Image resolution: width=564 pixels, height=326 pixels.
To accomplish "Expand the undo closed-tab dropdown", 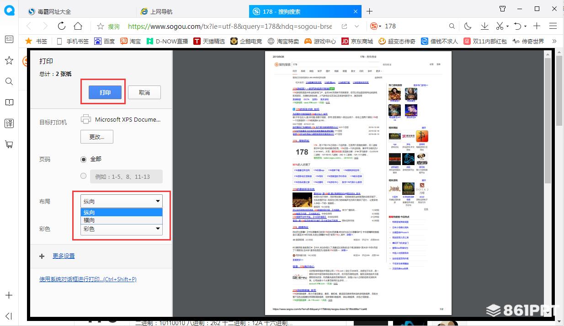I will click(526, 27).
